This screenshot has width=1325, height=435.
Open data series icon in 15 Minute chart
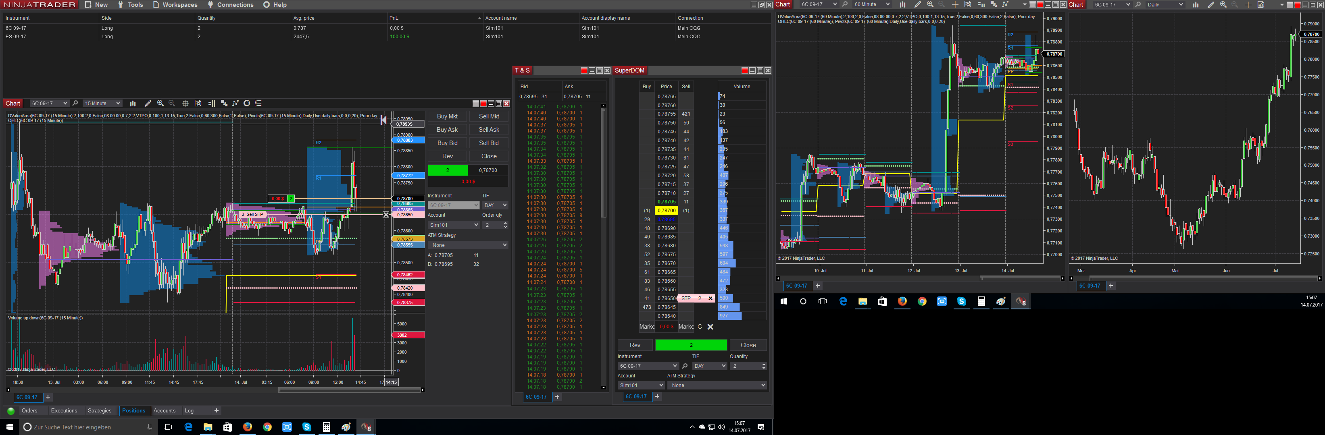[224, 103]
